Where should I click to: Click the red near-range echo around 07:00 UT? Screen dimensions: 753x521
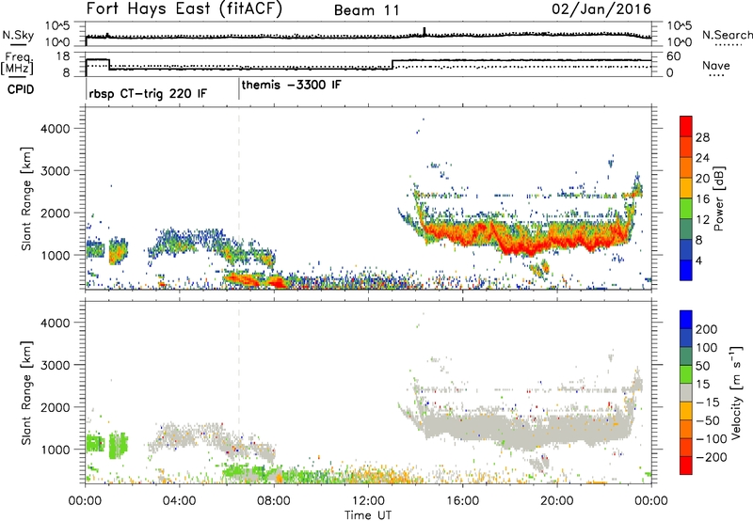tap(243, 278)
